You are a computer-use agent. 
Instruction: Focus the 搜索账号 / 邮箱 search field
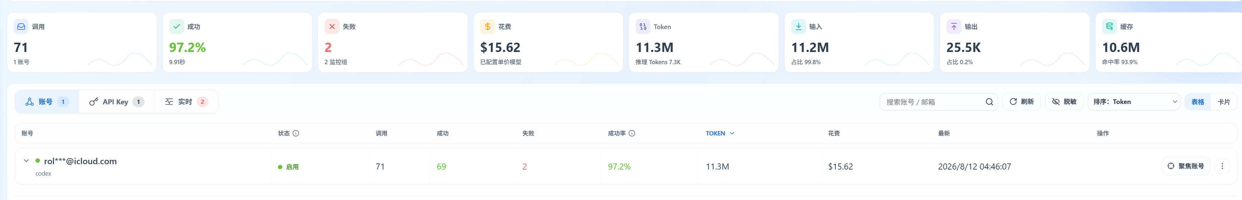click(x=939, y=102)
